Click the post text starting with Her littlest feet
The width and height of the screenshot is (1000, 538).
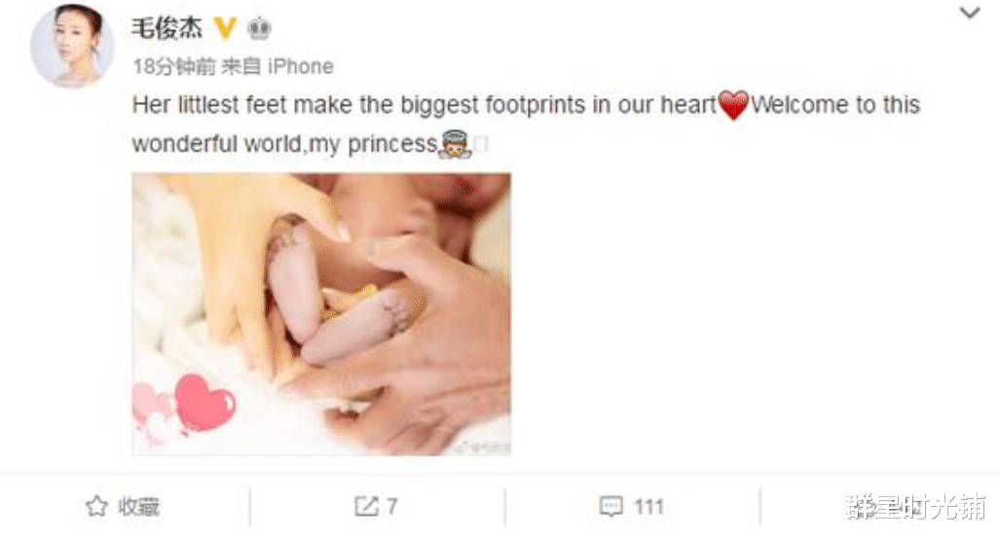(x=526, y=125)
